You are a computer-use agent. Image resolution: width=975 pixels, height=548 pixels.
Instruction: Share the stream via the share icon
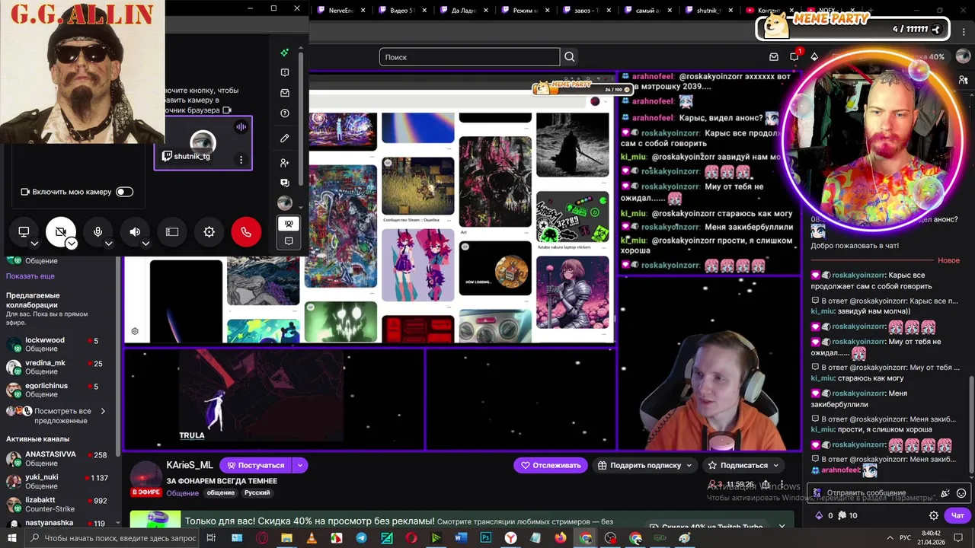(x=766, y=485)
